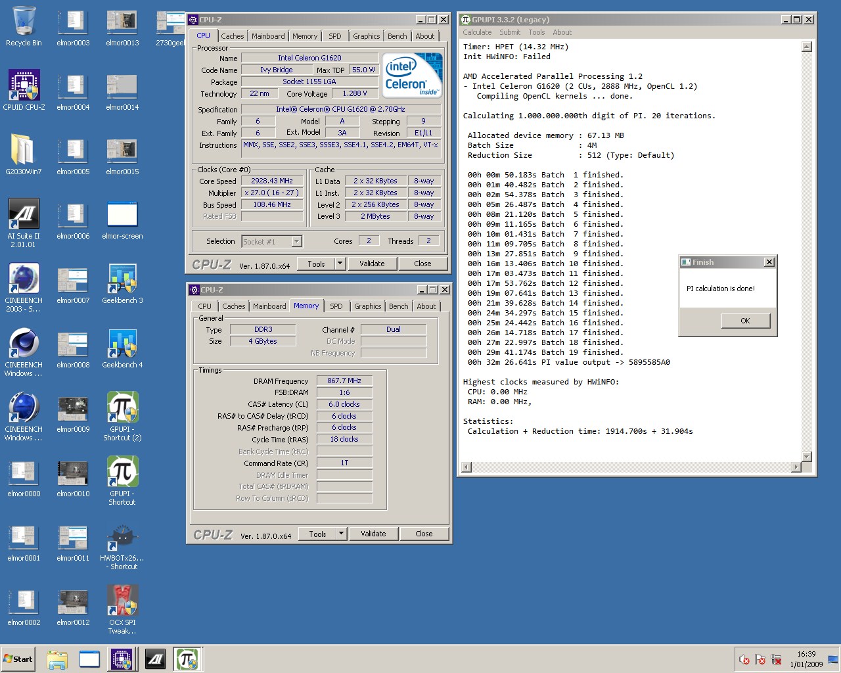Open the Start menu
Viewport: 841px width, 673px height.
[18, 659]
